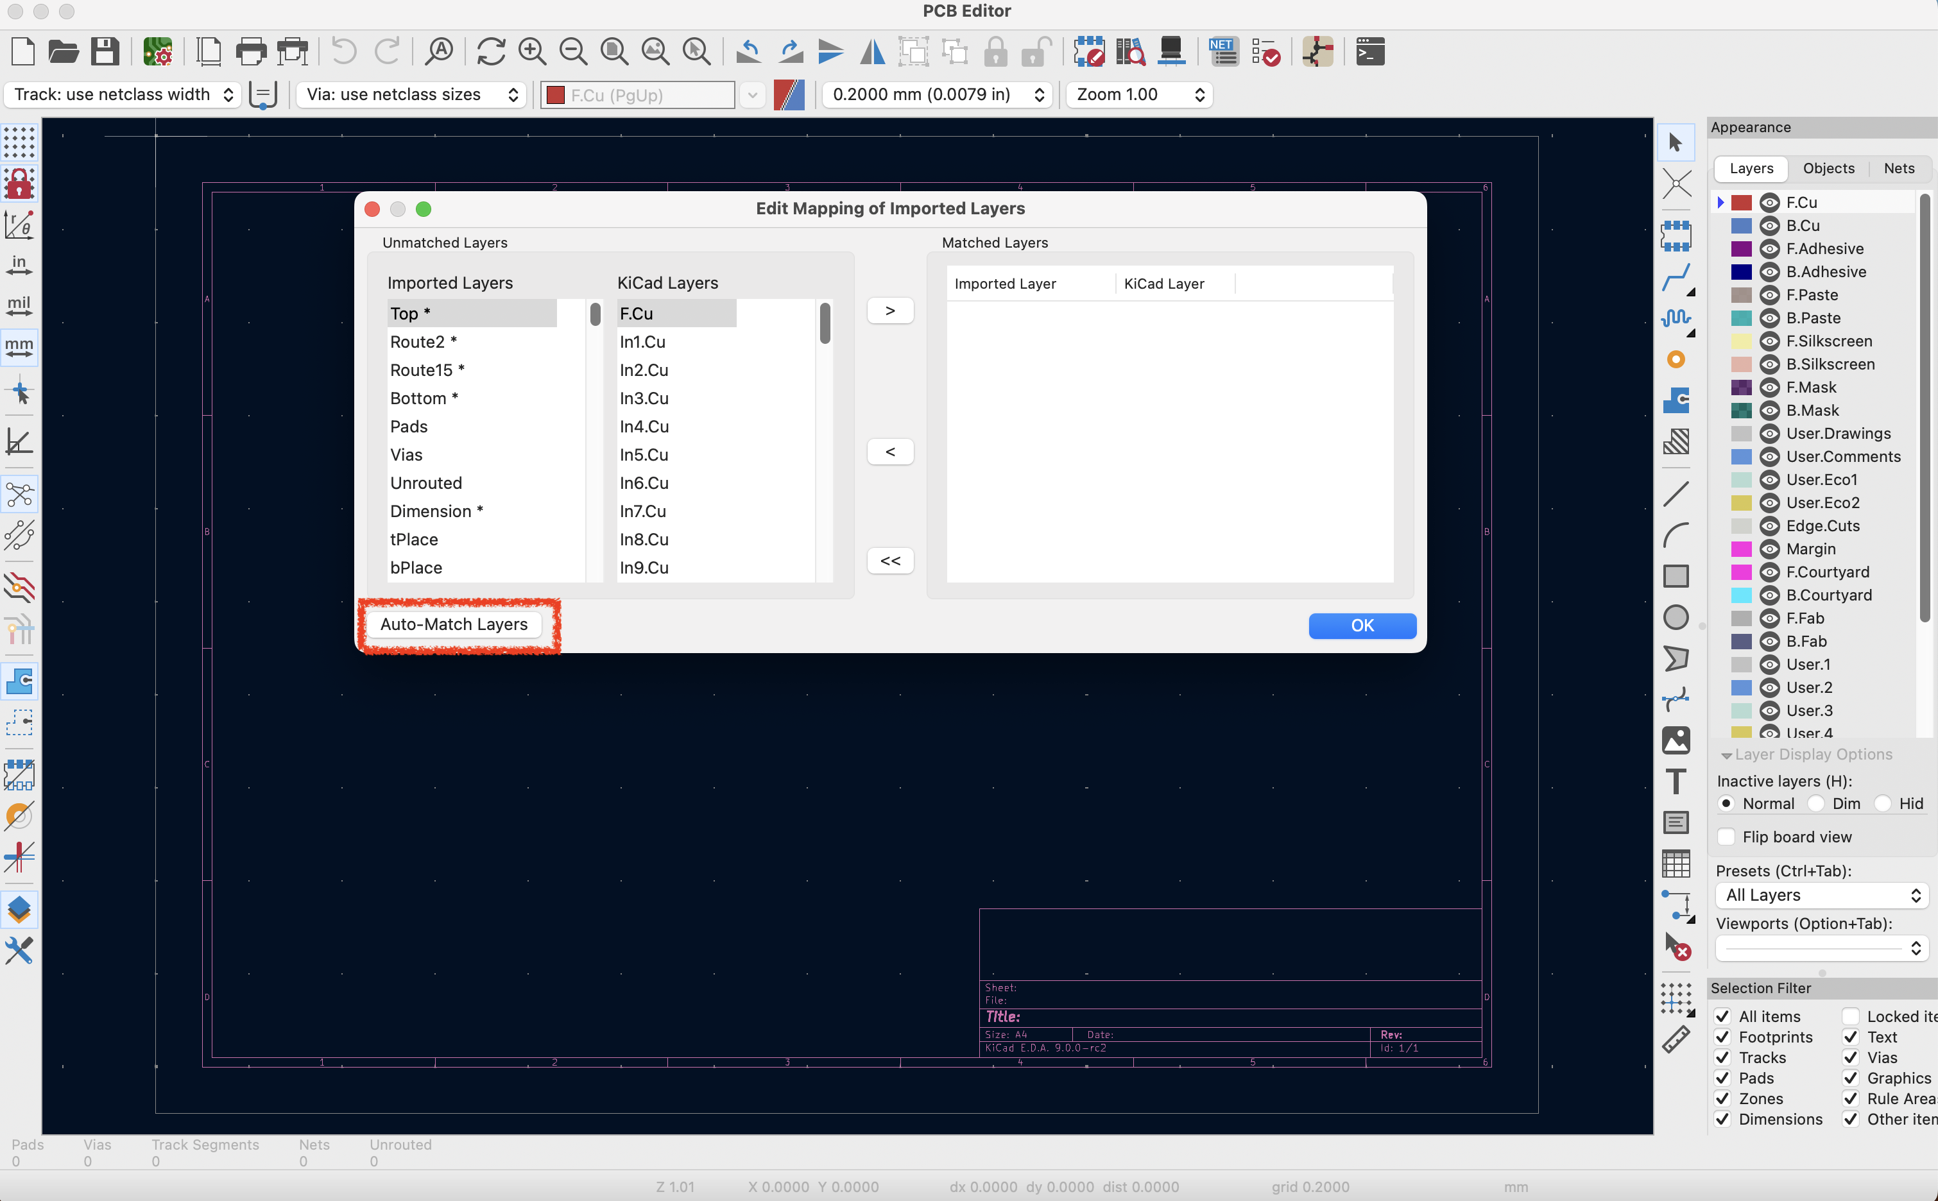Mirror selection with the flip icon
The width and height of the screenshot is (1938, 1201).
tap(872, 51)
